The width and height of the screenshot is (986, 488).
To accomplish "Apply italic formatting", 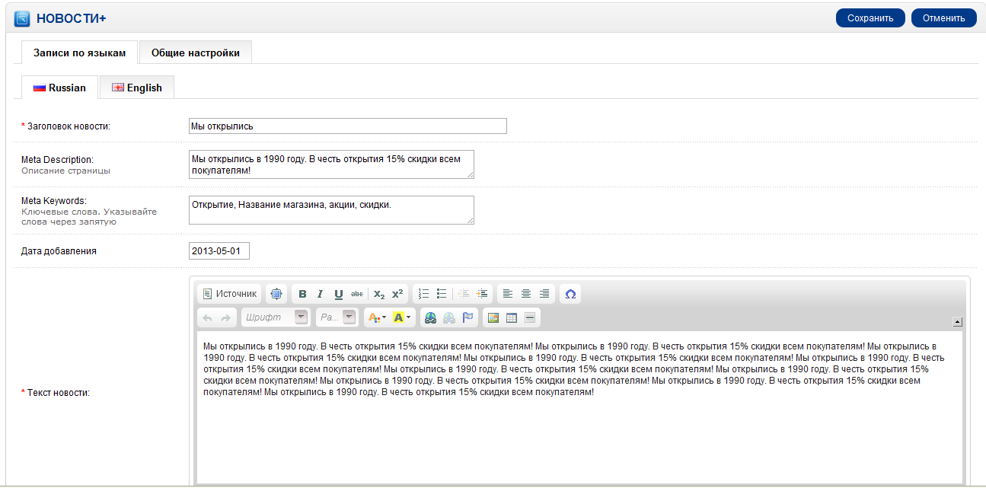I will 321,294.
